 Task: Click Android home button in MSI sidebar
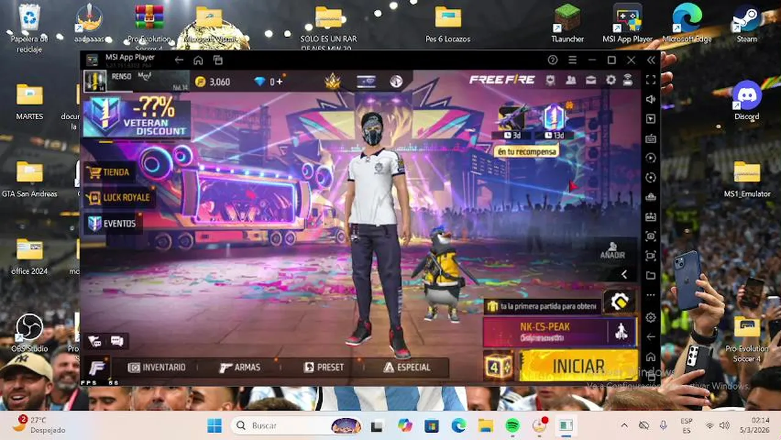[651, 356]
